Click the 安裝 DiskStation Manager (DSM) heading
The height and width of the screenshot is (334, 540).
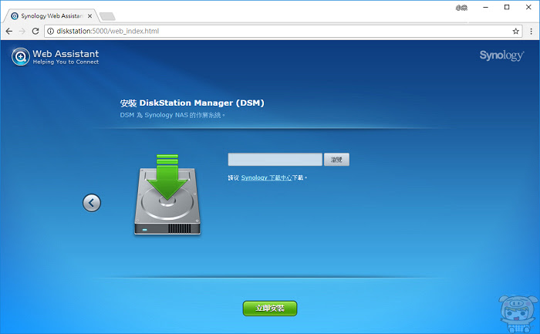pos(192,103)
